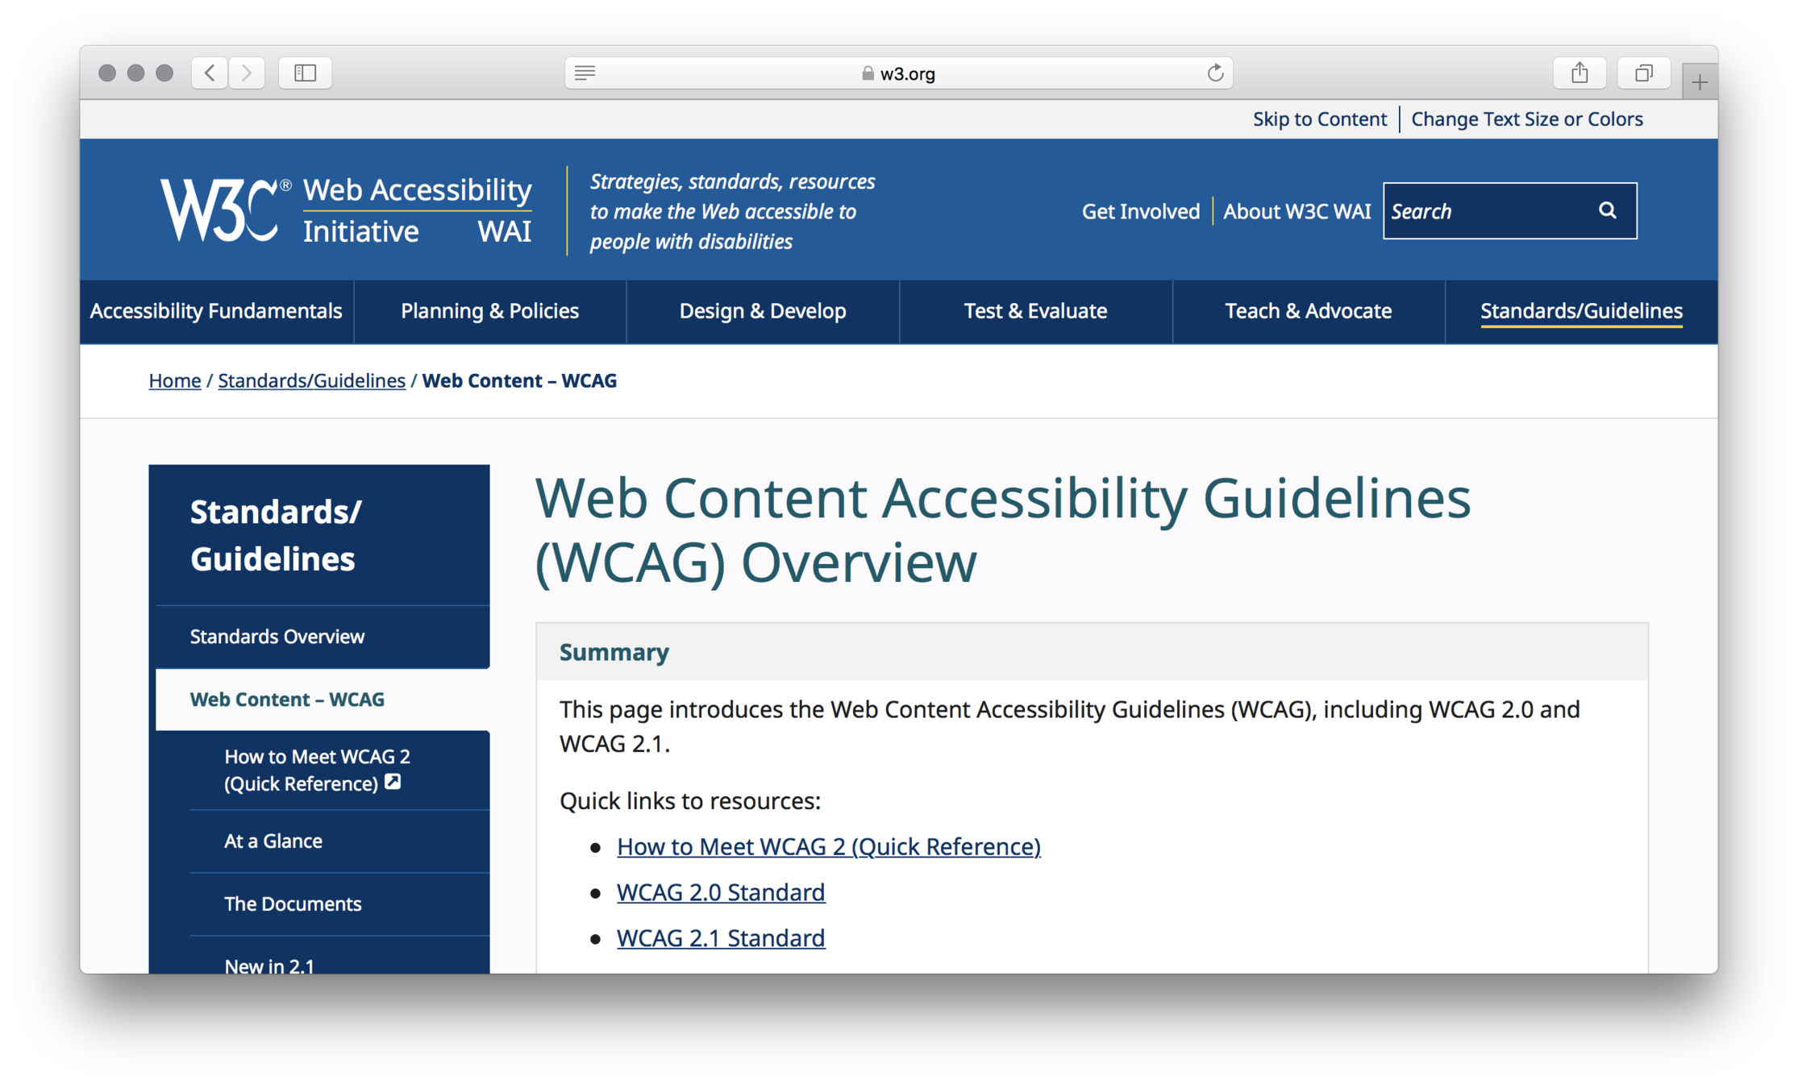
Task: Open the Share icon in toolbar
Action: 1579,73
